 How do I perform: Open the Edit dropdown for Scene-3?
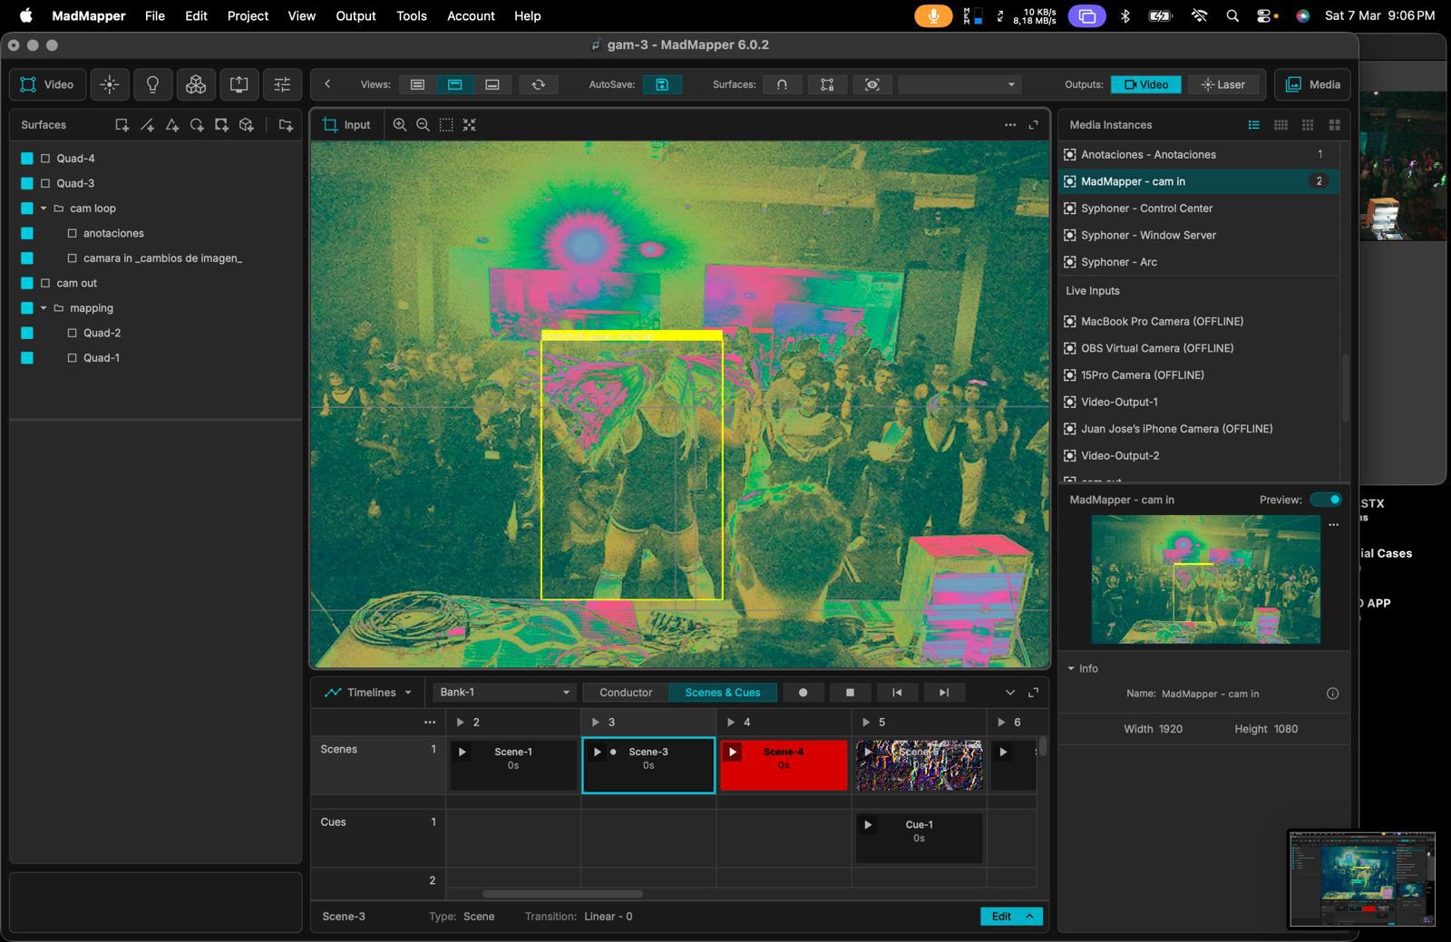point(1011,917)
